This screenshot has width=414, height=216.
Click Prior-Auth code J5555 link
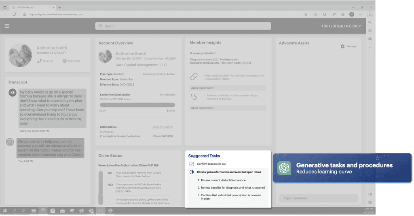[x=246, y=63]
